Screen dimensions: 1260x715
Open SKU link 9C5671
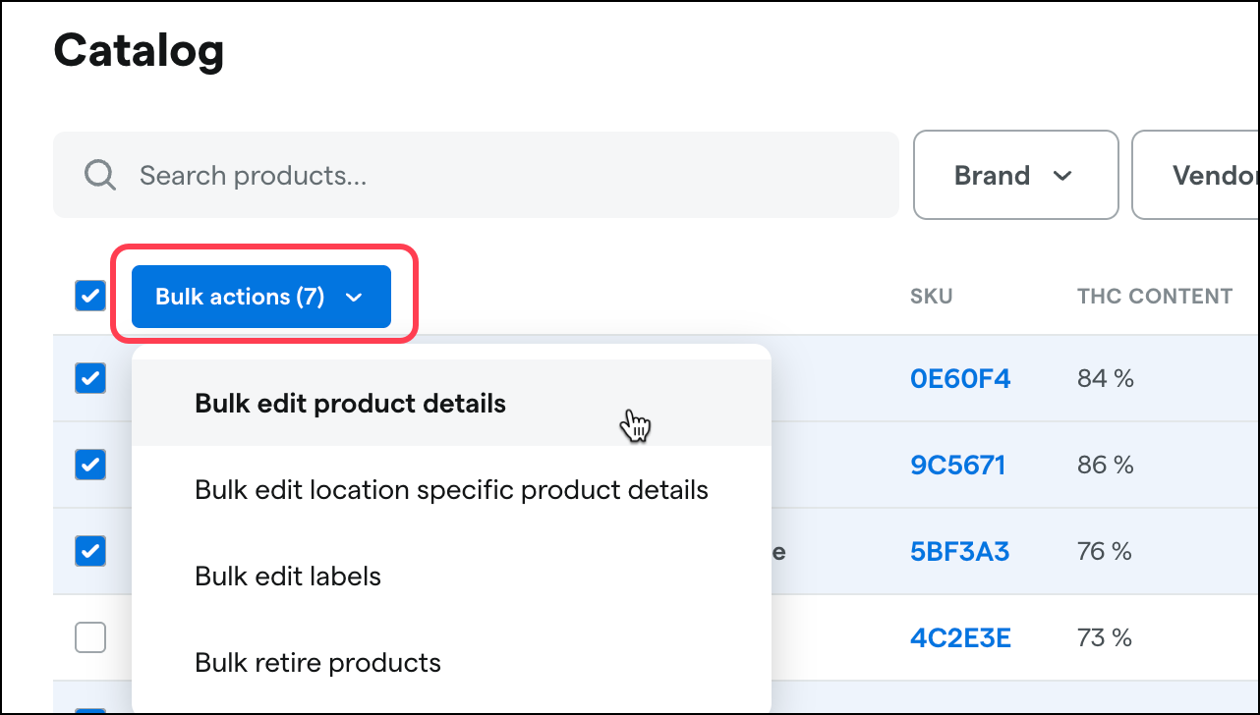(x=957, y=465)
